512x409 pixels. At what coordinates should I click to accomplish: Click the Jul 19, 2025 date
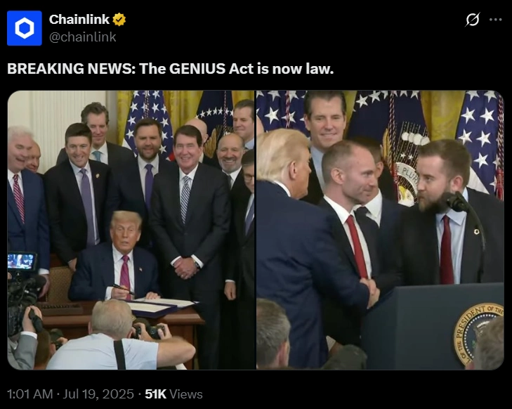[x=98, y=394]
